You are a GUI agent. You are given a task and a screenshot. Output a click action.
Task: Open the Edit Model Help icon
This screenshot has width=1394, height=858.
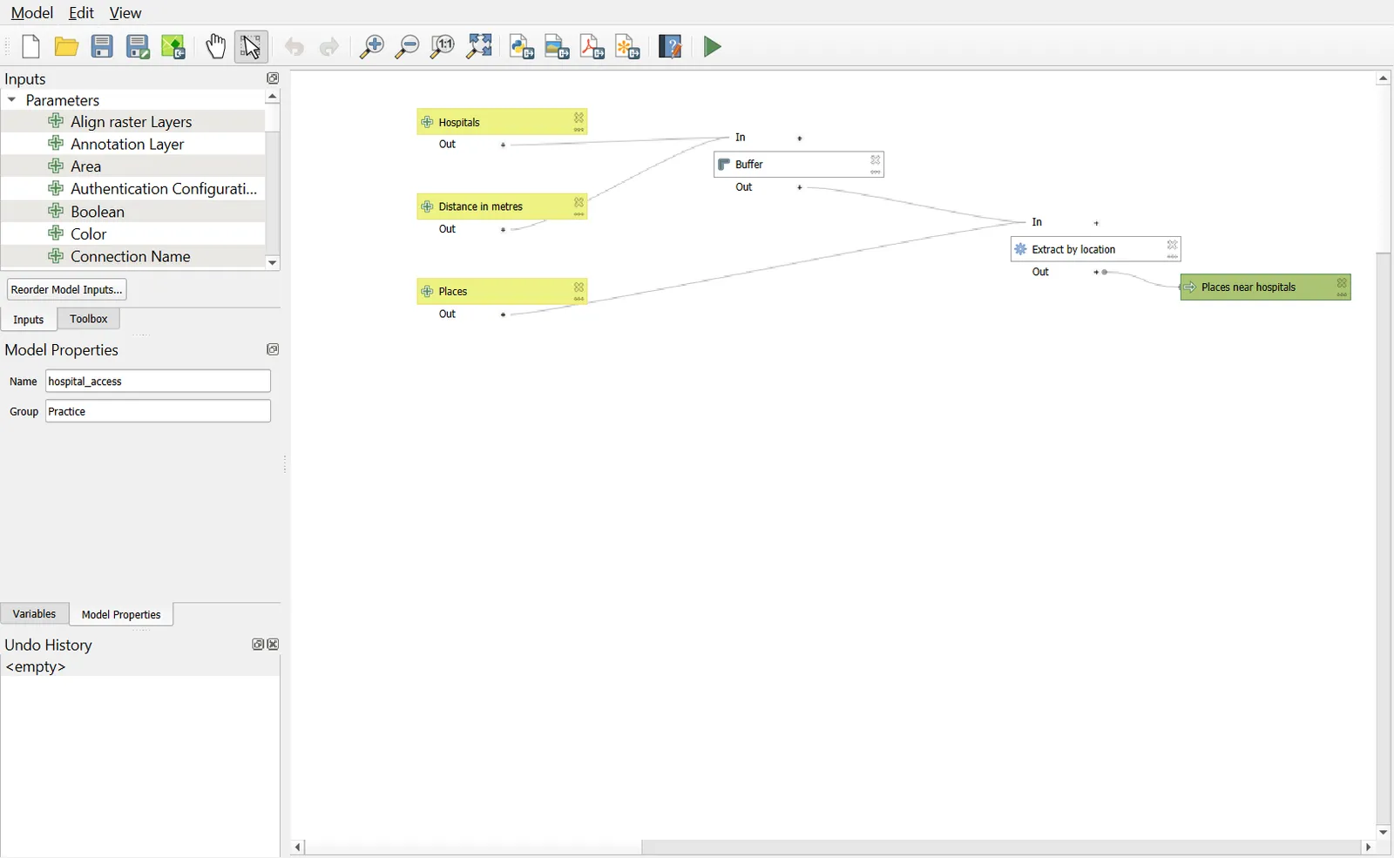click(x=670, y=47)
